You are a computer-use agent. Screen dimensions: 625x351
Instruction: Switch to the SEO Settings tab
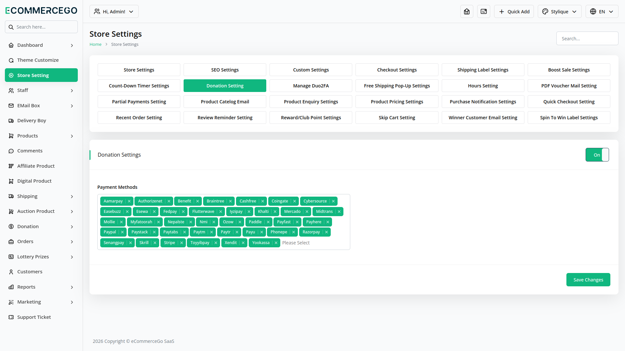[225, 70]
